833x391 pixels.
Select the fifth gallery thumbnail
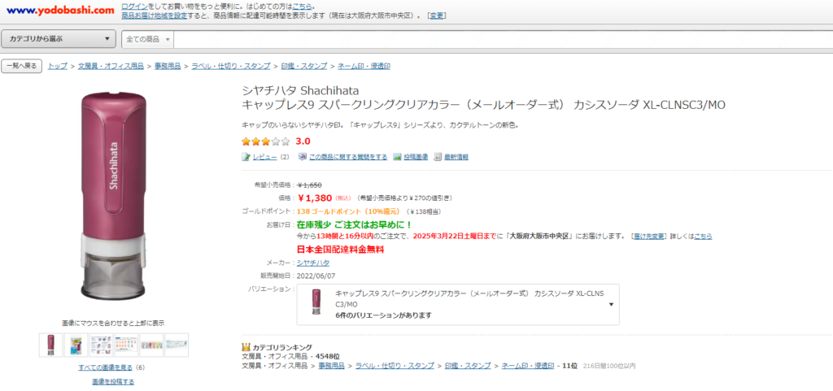tap(151, 345)
